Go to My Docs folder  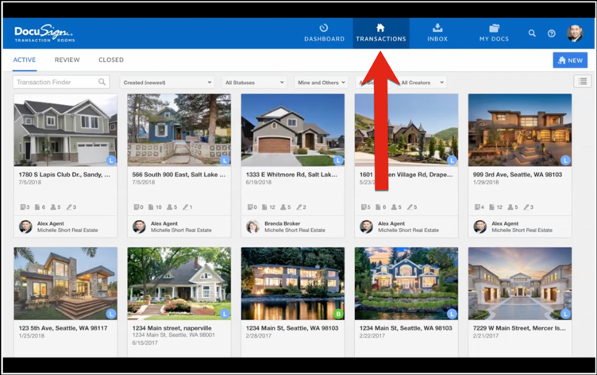pos(494,33)
